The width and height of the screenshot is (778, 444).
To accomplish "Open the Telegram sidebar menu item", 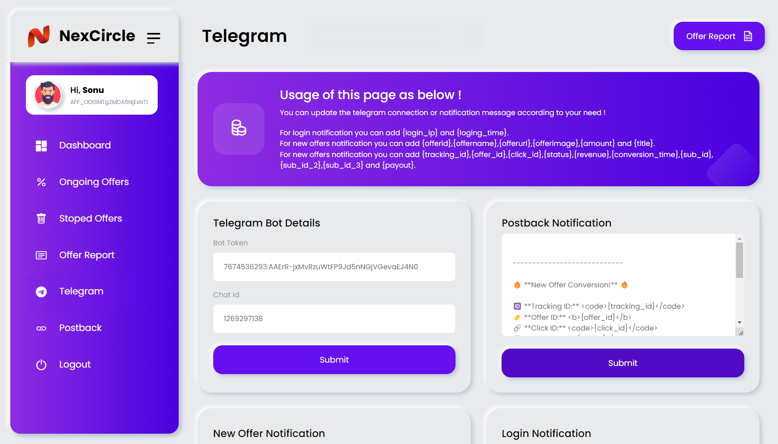I will 81,291.
